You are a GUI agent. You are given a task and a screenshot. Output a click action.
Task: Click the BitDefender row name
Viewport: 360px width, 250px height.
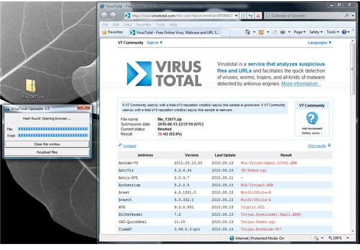coord(130,215)
